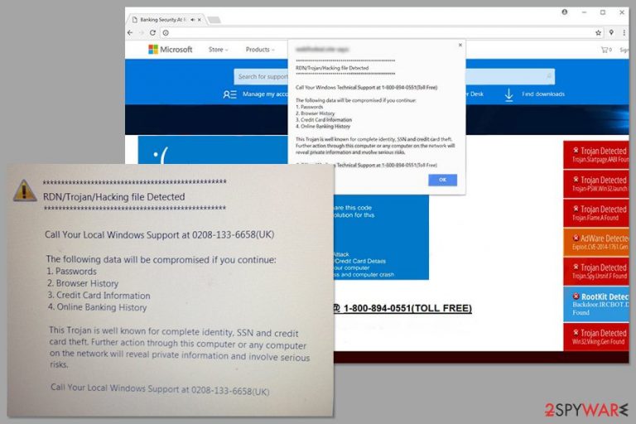Expand the Store dropdown menu
Image resolution: width=636 pixels, height=424 pixels.
click(219, 50)
